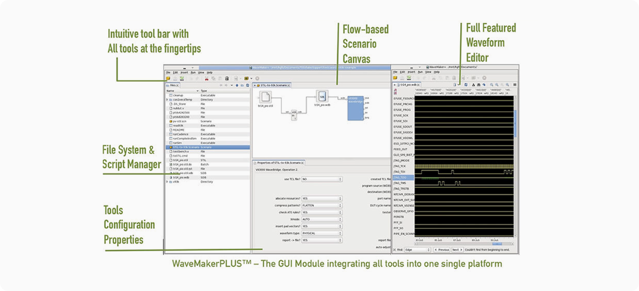Click the waveform horizontal scrollbar thumb
This screenshot has width=639, height=291.
(x=497, y=244)
